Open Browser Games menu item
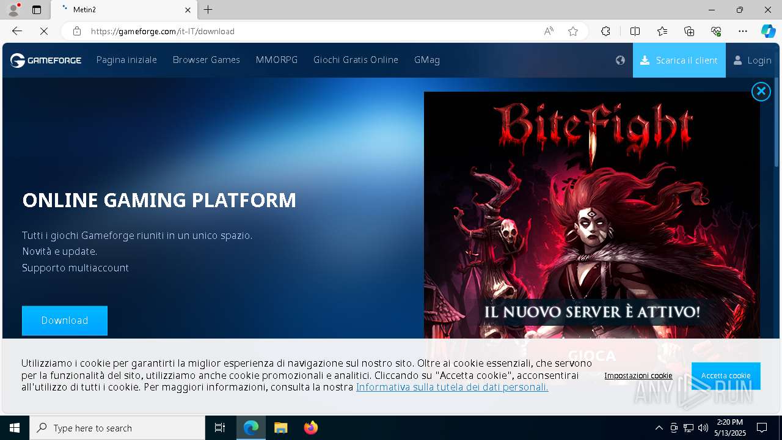The width and height of the screenshot is (782, 440). pyautogui.click(x=206, y=60)
